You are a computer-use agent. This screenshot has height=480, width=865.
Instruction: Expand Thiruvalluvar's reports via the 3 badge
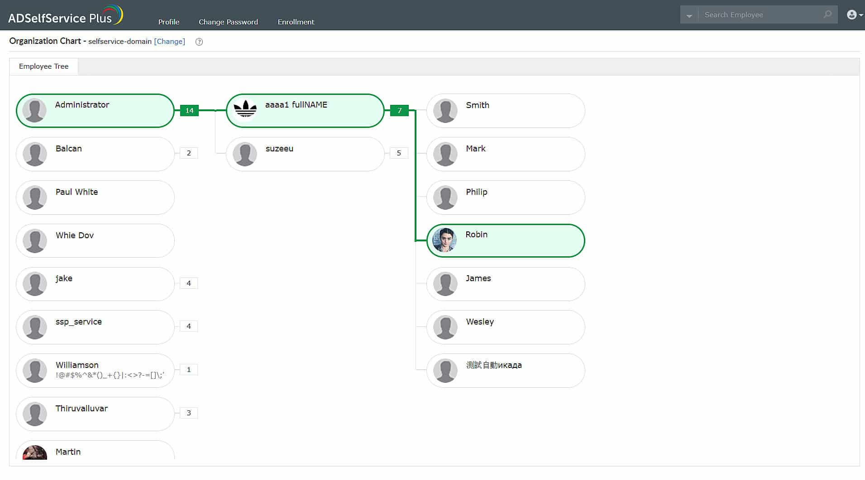pyautogui.click(x=189, y=413)
